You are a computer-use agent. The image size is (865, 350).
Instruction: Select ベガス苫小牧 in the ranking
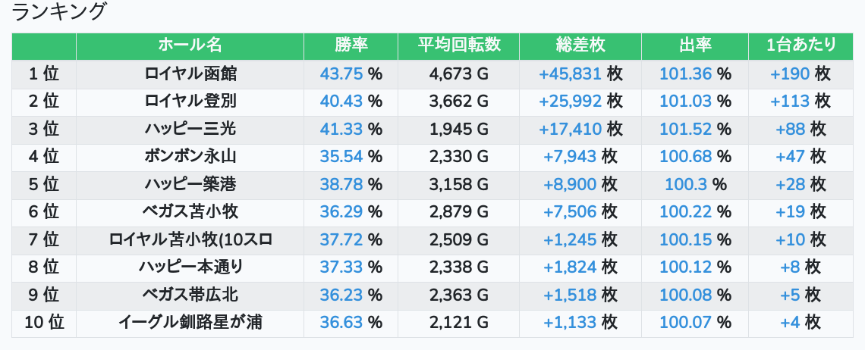(x=190, y=211)
